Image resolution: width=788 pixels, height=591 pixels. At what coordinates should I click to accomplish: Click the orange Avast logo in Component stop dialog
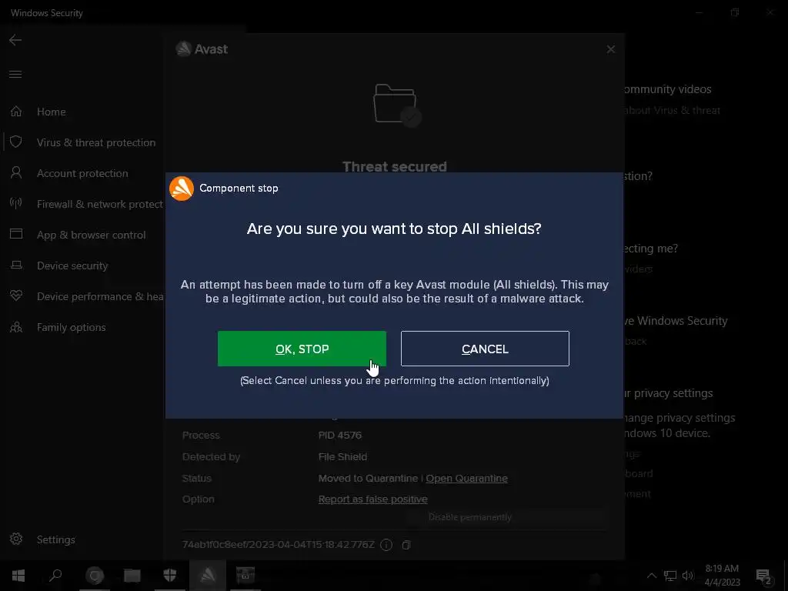point(182,189)
